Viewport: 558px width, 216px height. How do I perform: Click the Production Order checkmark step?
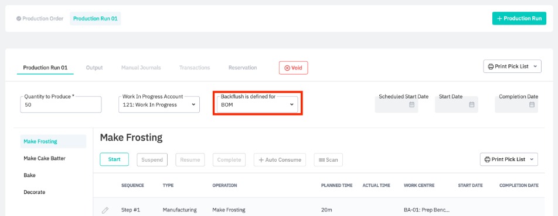40,19
